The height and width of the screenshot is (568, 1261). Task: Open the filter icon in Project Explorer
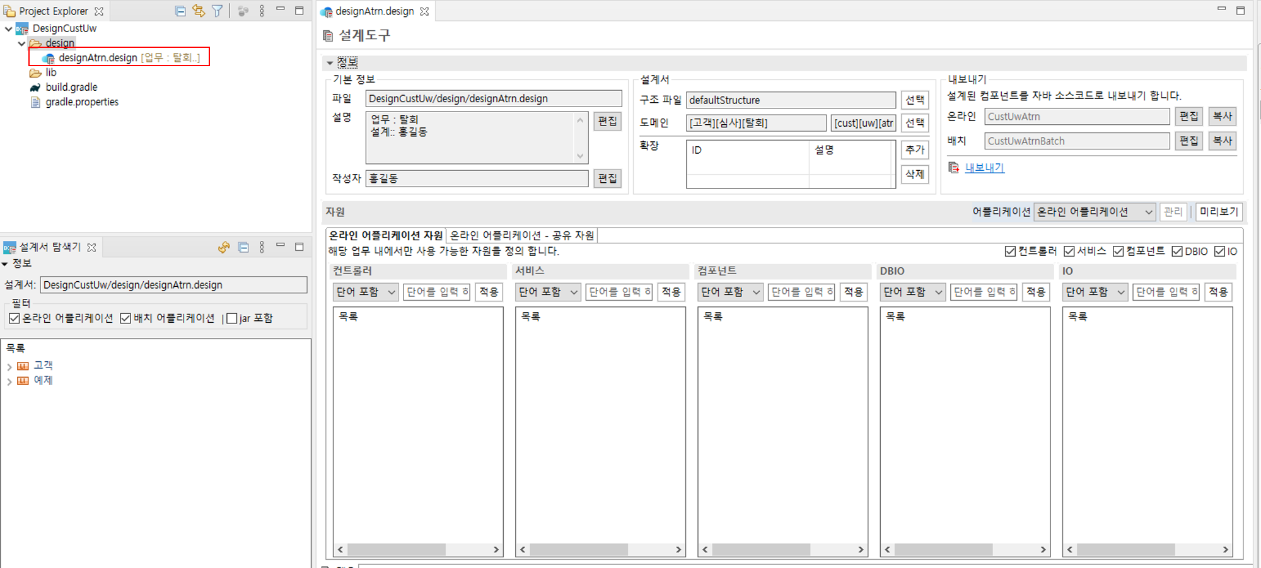click(x=217, y=11)
